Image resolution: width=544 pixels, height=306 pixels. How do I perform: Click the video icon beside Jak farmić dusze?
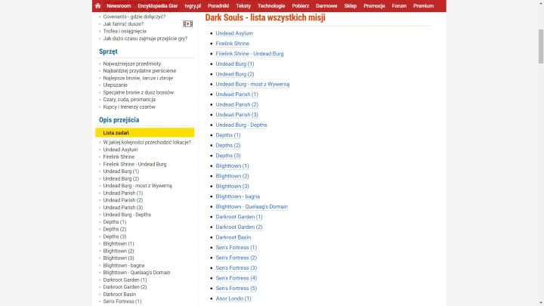click(x=187, y=23)
